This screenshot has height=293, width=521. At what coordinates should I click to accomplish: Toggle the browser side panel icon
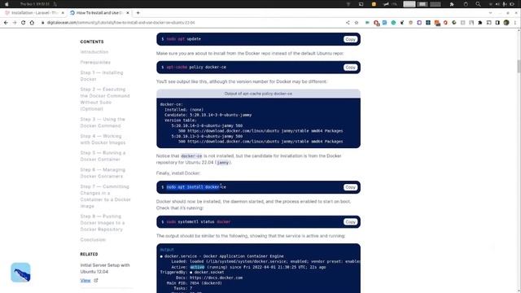point(497,23)
